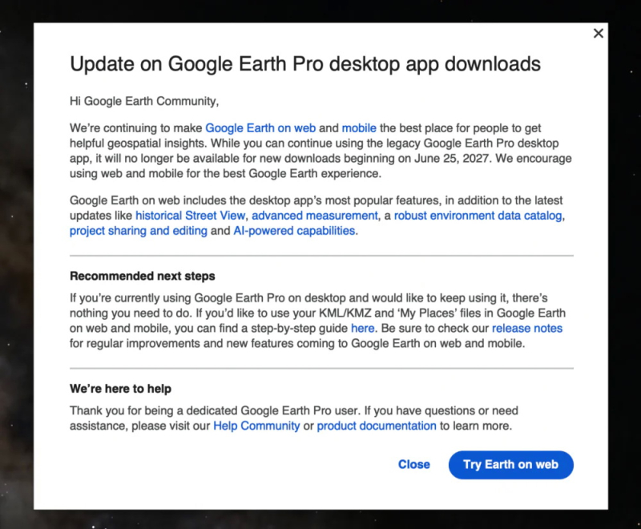Open robust environment data catalog link
The height and width of the screenshot is (529, 641).
[478, 216]
